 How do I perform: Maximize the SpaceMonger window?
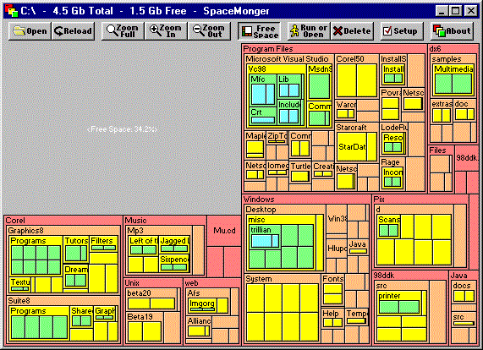coord(456,11)
